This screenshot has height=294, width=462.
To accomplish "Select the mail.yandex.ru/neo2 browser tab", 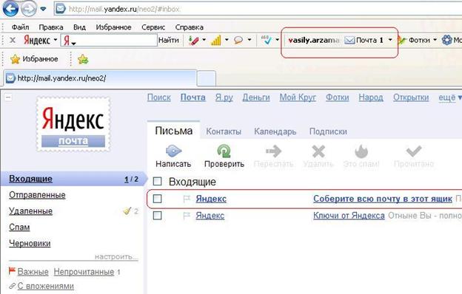I will pyautogui.click(x=100, y=78).
